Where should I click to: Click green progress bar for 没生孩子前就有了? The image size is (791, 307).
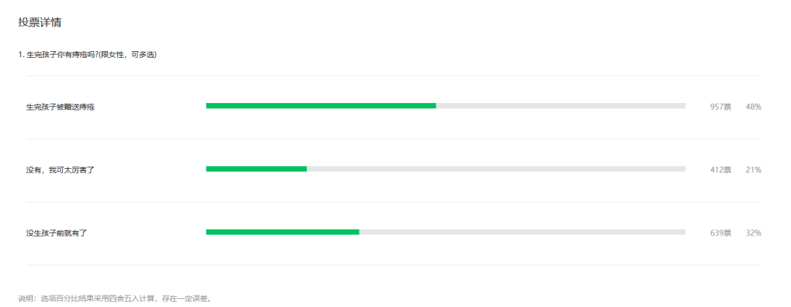(283, 232)
